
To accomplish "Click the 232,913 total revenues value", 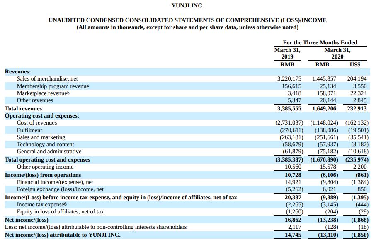I will pos(357,108).
